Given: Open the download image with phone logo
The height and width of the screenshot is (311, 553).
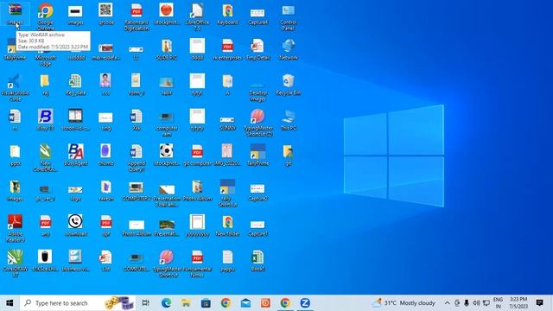Looking at the screenshot, I should pyautogui.click(x=75, y=225).
